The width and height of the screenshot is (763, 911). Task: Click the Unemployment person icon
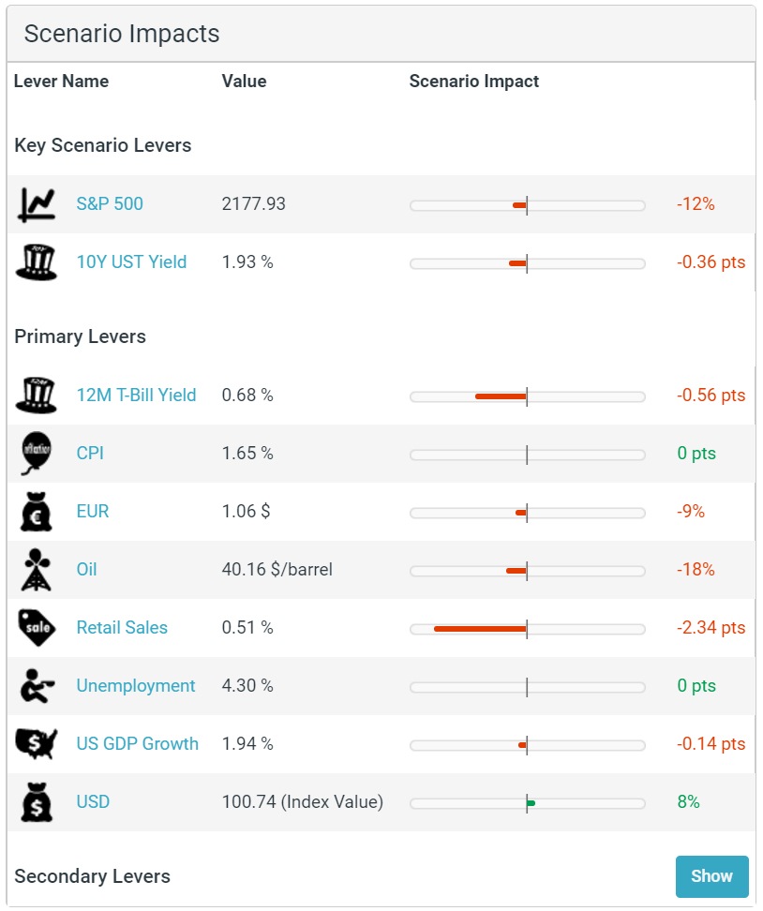[37, 686]
